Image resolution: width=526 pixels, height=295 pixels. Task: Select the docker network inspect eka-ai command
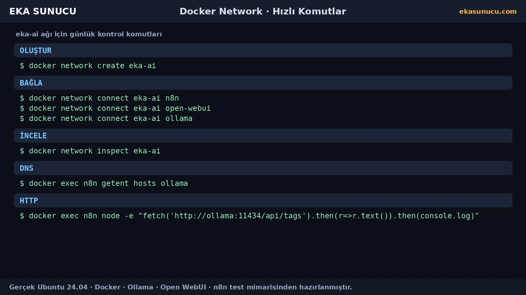90,151
